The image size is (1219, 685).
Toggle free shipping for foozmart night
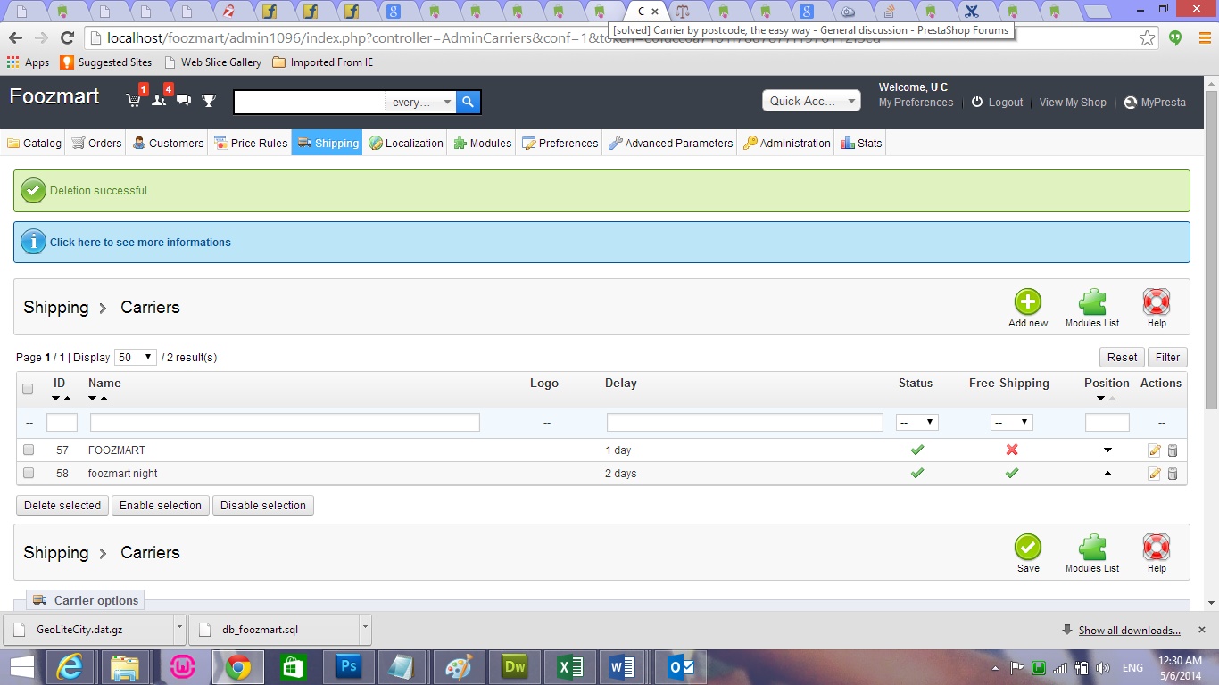click(x=1012, y=474)
